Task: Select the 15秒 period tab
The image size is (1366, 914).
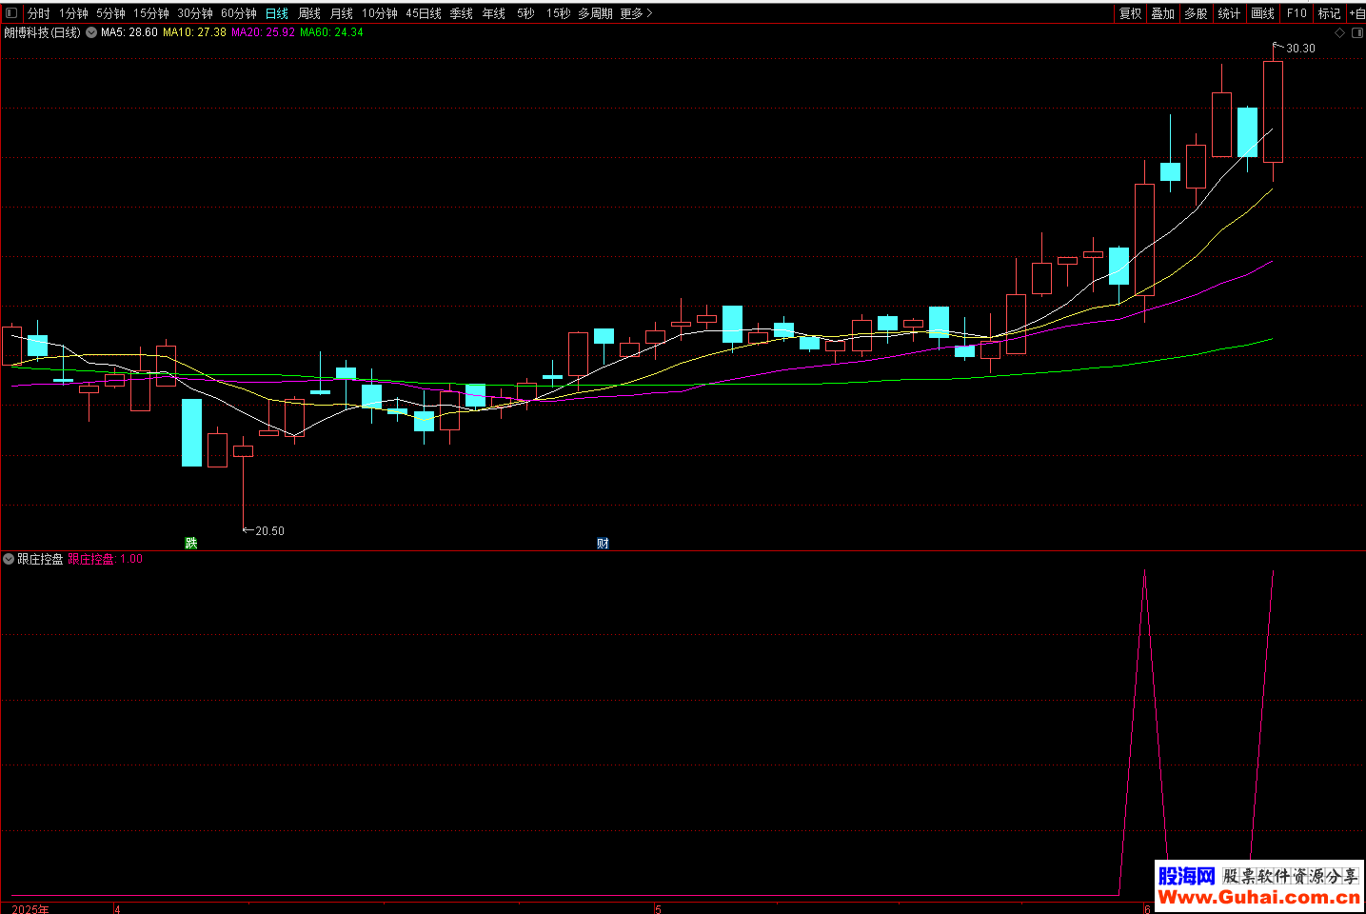Action: coord(559,13)
